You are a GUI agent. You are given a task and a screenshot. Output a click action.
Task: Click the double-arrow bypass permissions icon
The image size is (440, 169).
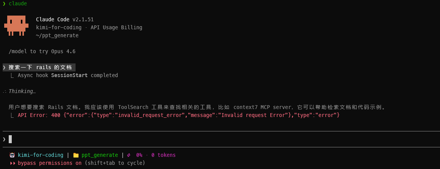[x=13, y=163]
